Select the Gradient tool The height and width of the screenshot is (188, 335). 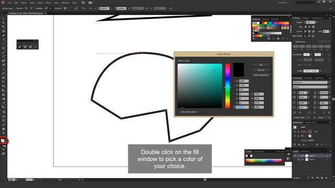(x=3, y=99)
